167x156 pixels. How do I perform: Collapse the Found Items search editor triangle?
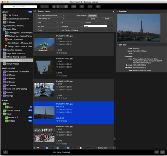[x=114, y=11]
